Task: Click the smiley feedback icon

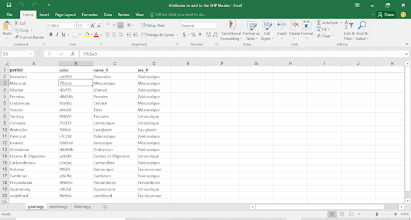Action: pos(403,14)
